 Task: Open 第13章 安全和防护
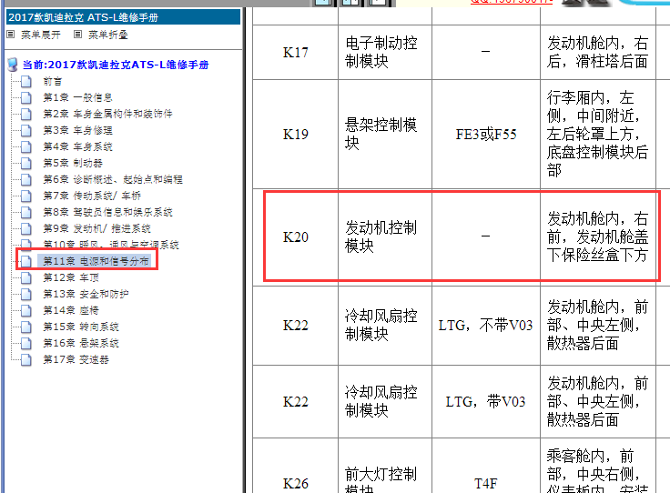(x=86, y=294)
